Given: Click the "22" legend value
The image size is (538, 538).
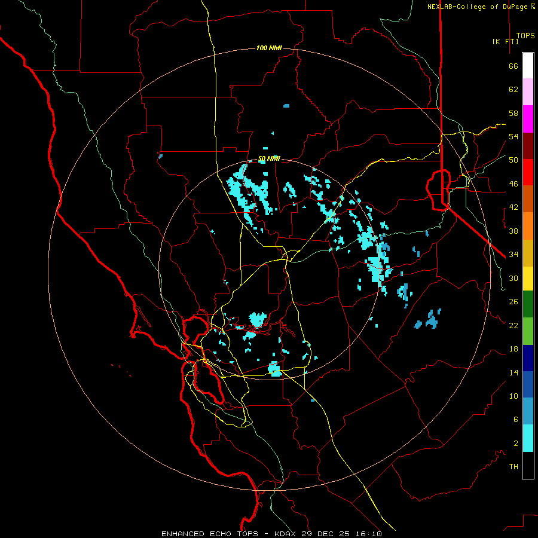Looking at the screenshot, I should pyautogui.click(x=513, y=326).
